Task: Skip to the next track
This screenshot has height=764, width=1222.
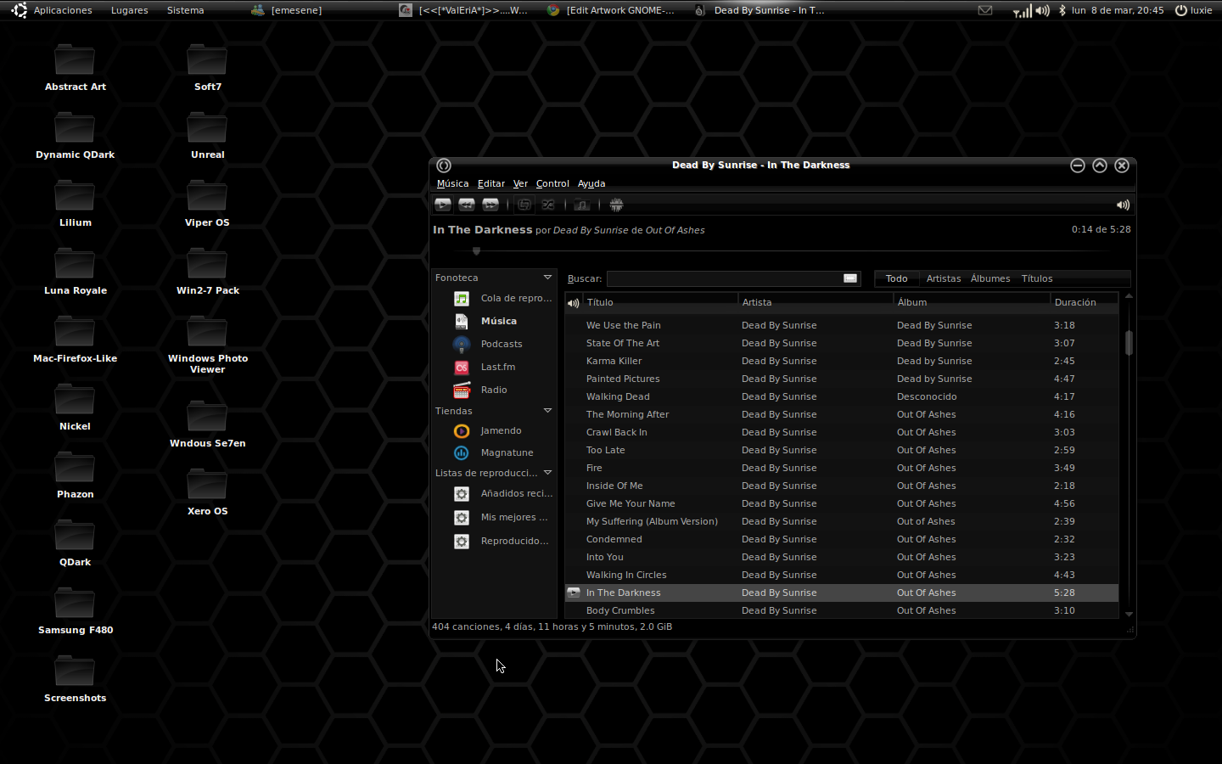Action: (x=490, y=205)
